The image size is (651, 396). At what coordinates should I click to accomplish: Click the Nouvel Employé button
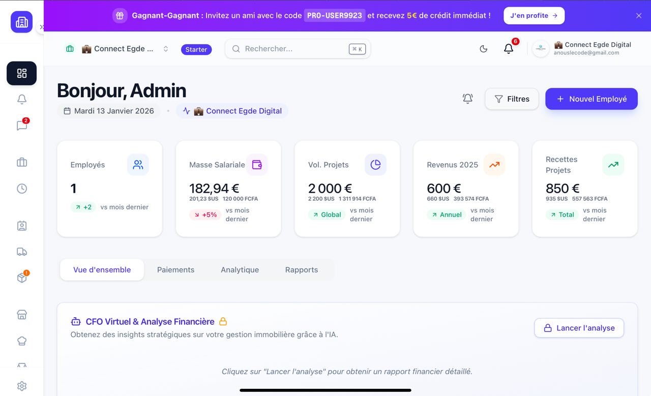click(591, 99)
